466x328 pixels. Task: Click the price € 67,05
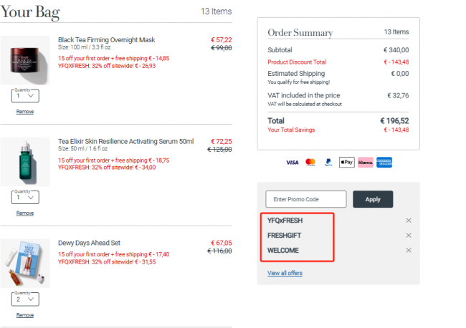click(x=221, y=243)
